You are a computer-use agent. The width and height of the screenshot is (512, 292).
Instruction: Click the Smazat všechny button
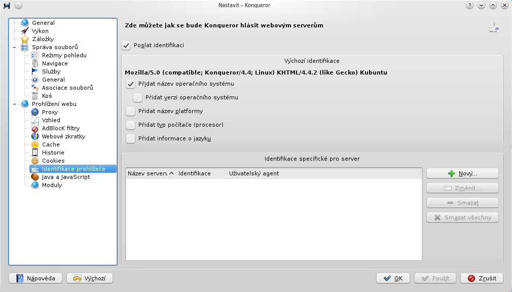click(x=462, y=217)
